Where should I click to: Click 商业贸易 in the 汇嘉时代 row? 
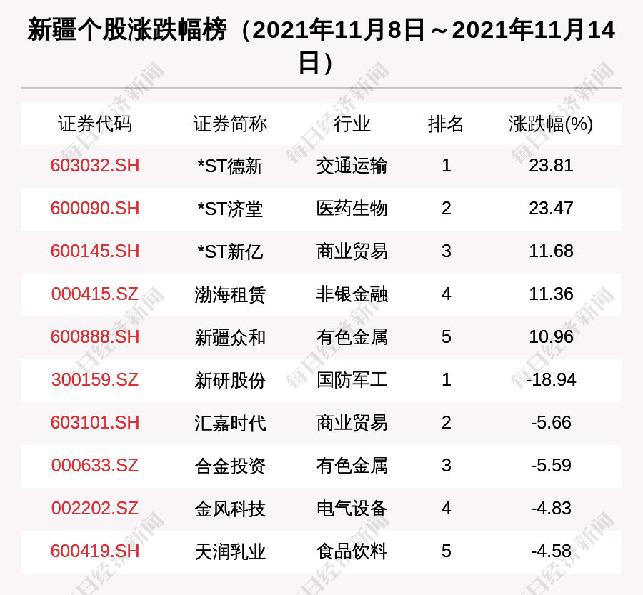pos(352,423)
